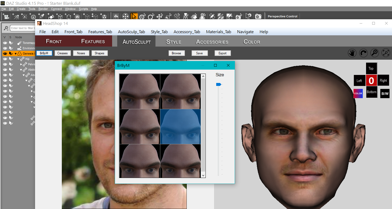Add a new point light from toolbar
The width and height of the screenshot is (392, 209).
point(24,16)
